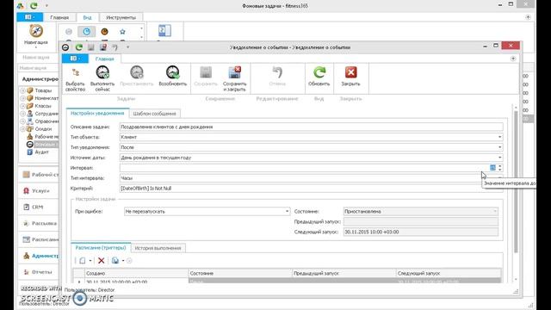Open the new trigger dropdown arrow
Screen dimensions: 551x310
point(90,260)
